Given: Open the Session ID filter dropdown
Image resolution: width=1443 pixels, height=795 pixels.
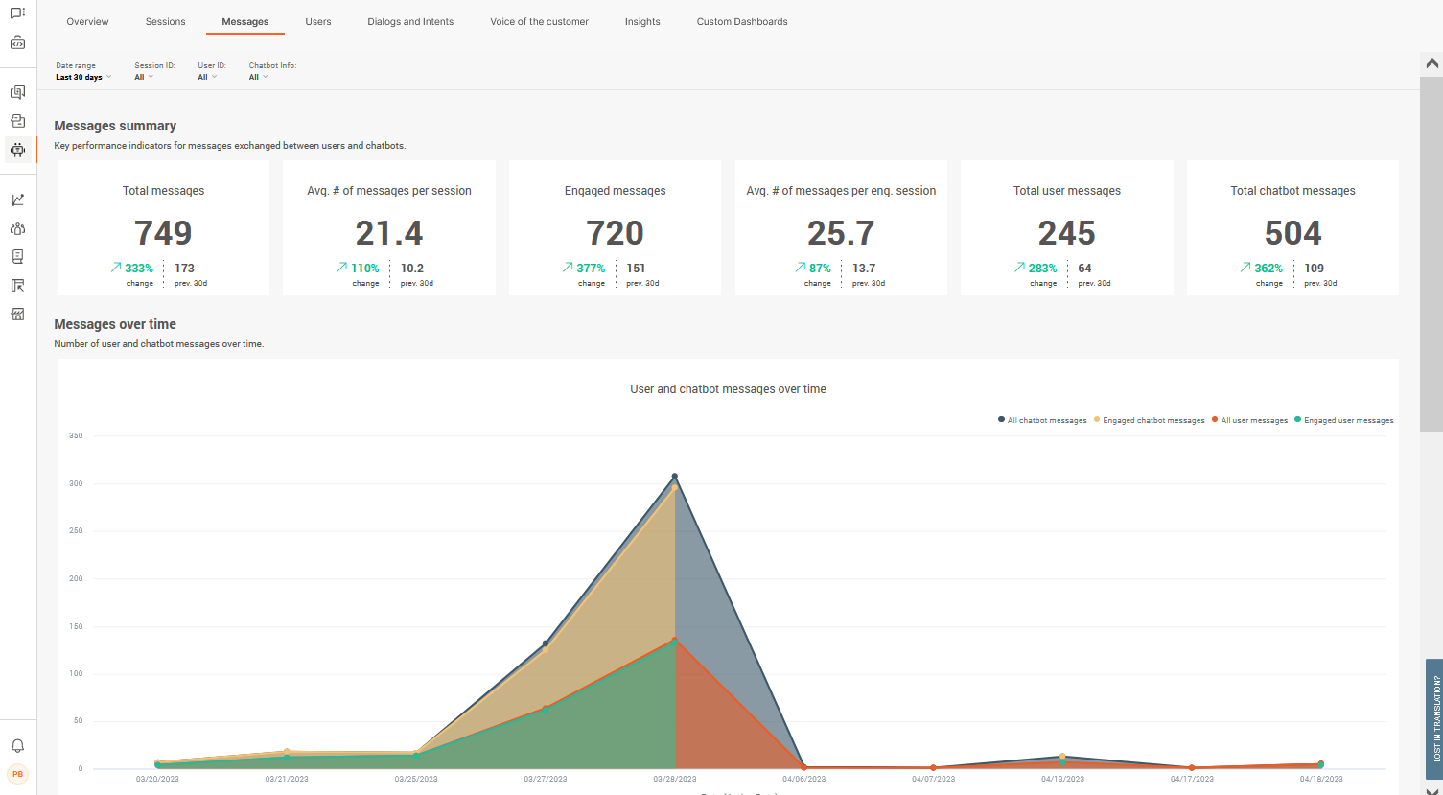Looking at the screenshot, I should [144, 77].
